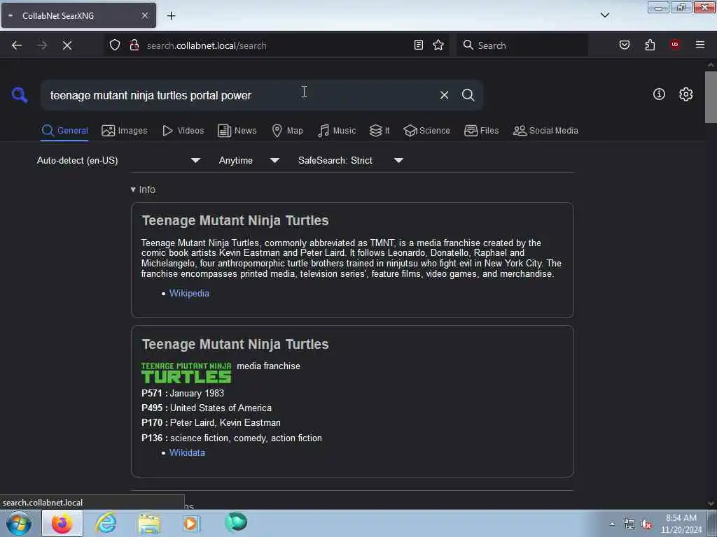Open the network tray icon
The image size is (717, 537).
tap(629, 524)
